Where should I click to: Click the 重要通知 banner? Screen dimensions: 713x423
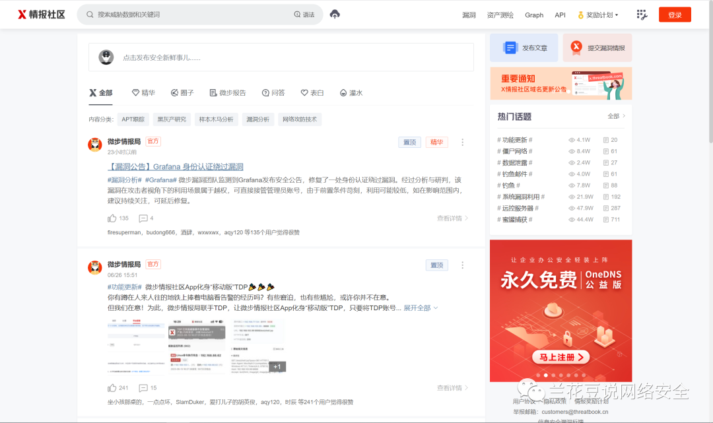(560, 84)
